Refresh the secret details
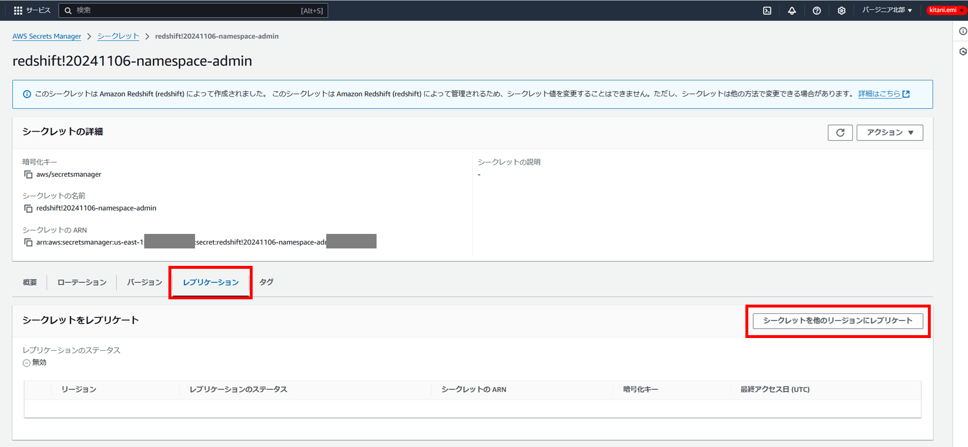The width and height of the screenshot is (968, 447). 840,133
